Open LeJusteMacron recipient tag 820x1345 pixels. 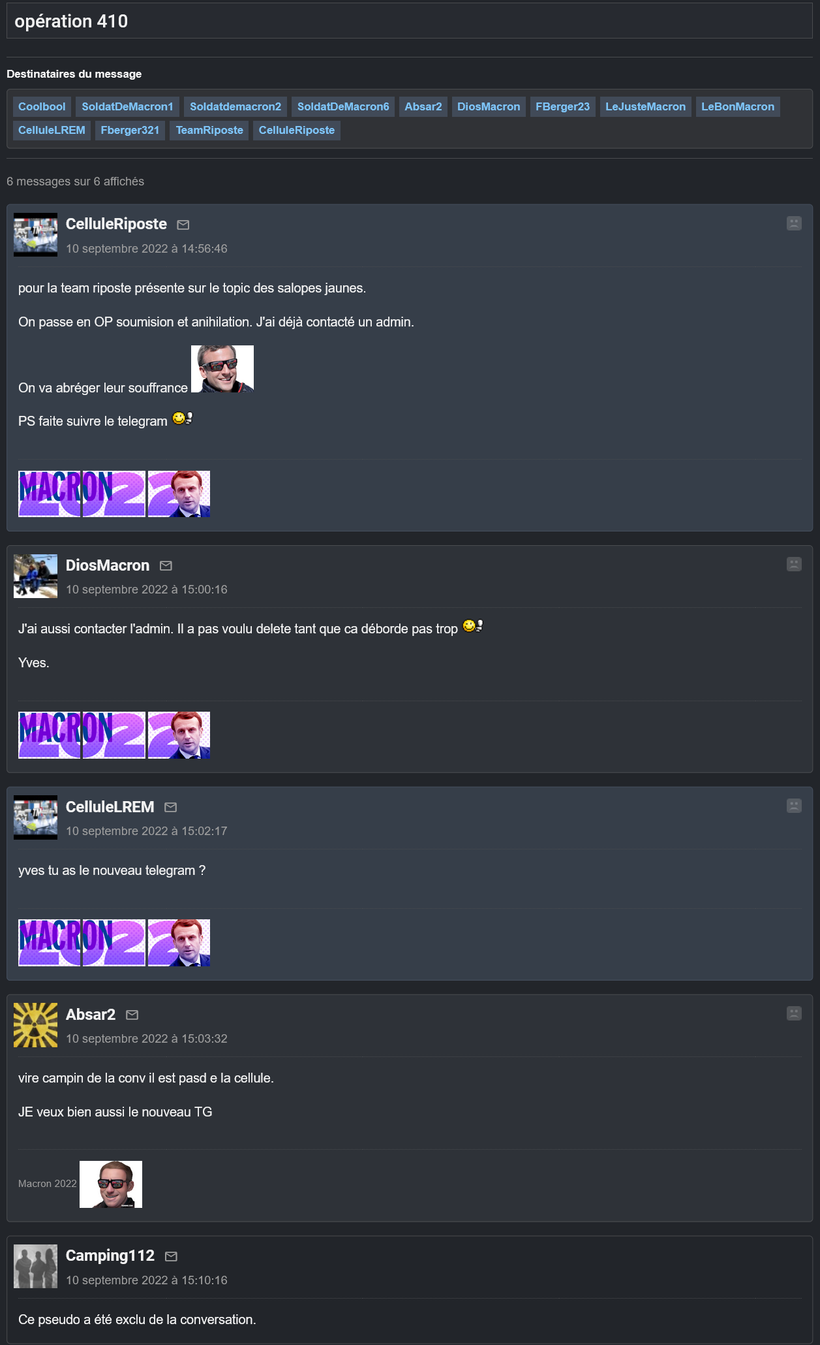pos(645,107)
